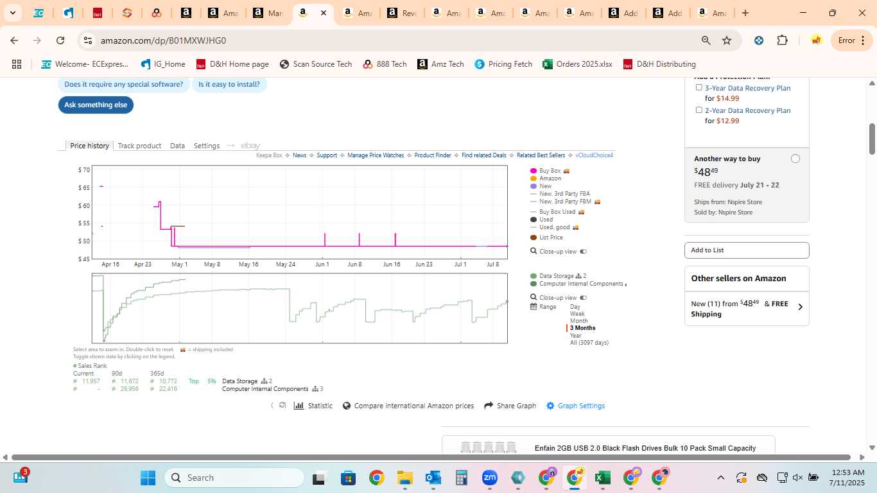Switch on price graph Close-up view toggle

(583, 252)
